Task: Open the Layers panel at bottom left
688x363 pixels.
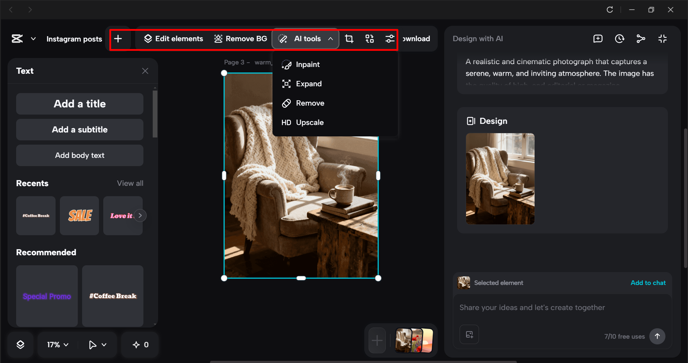Action: 20,344
